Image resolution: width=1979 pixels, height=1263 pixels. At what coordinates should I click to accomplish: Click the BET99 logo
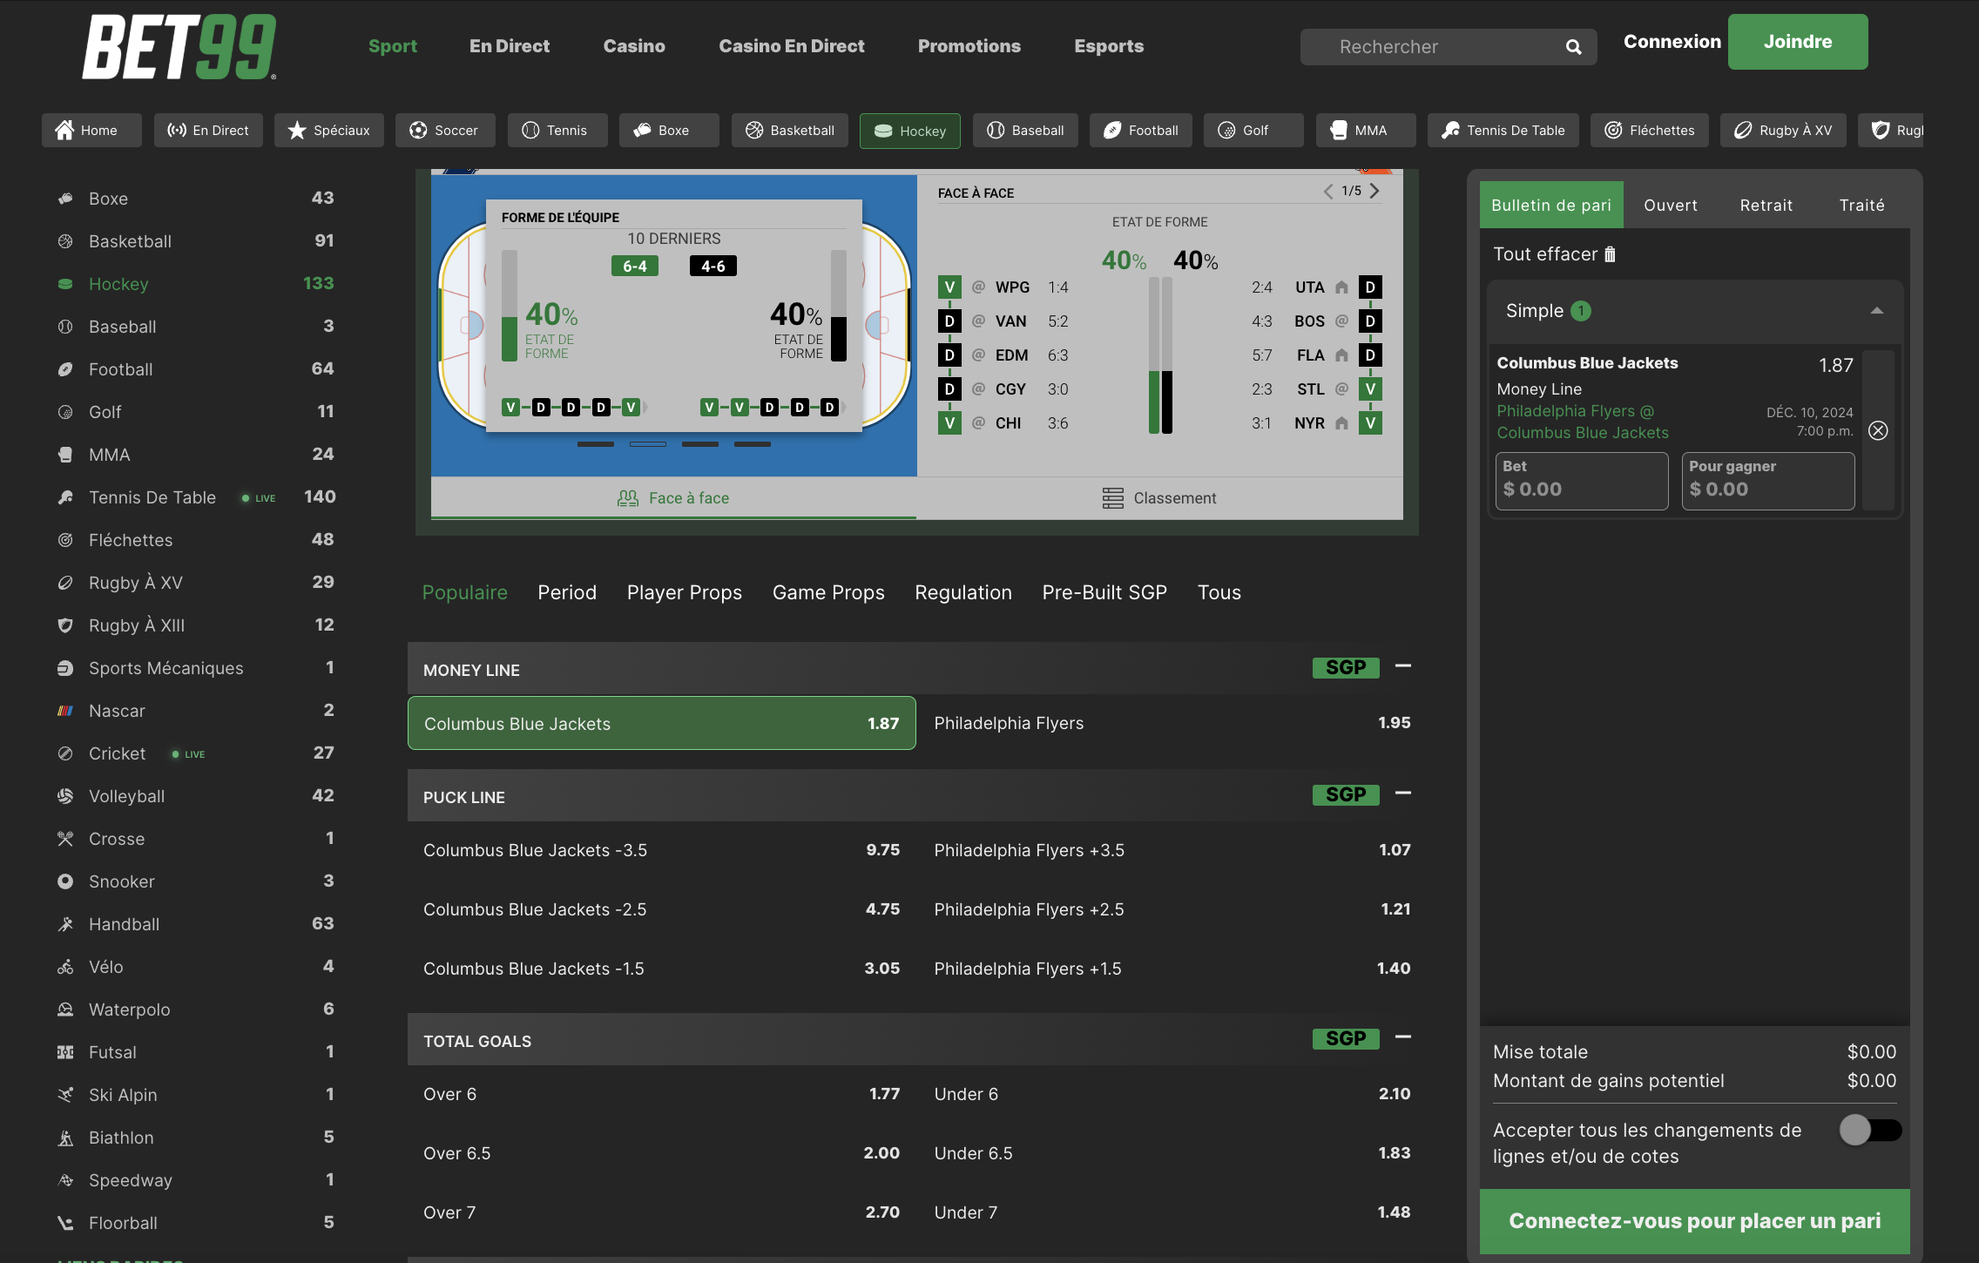tap(179, 47)
